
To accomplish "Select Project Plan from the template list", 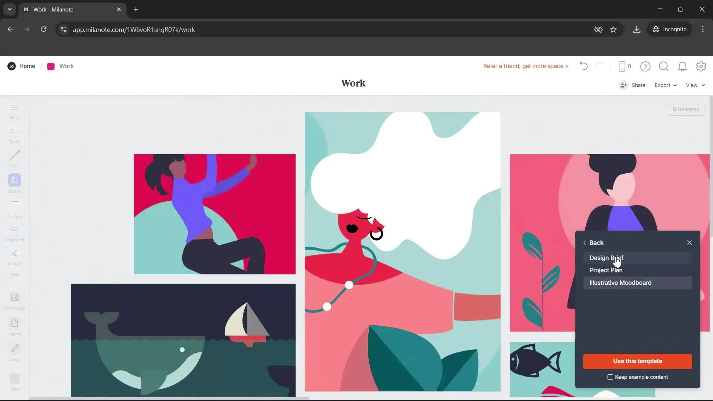I will (x=606, y=270).
